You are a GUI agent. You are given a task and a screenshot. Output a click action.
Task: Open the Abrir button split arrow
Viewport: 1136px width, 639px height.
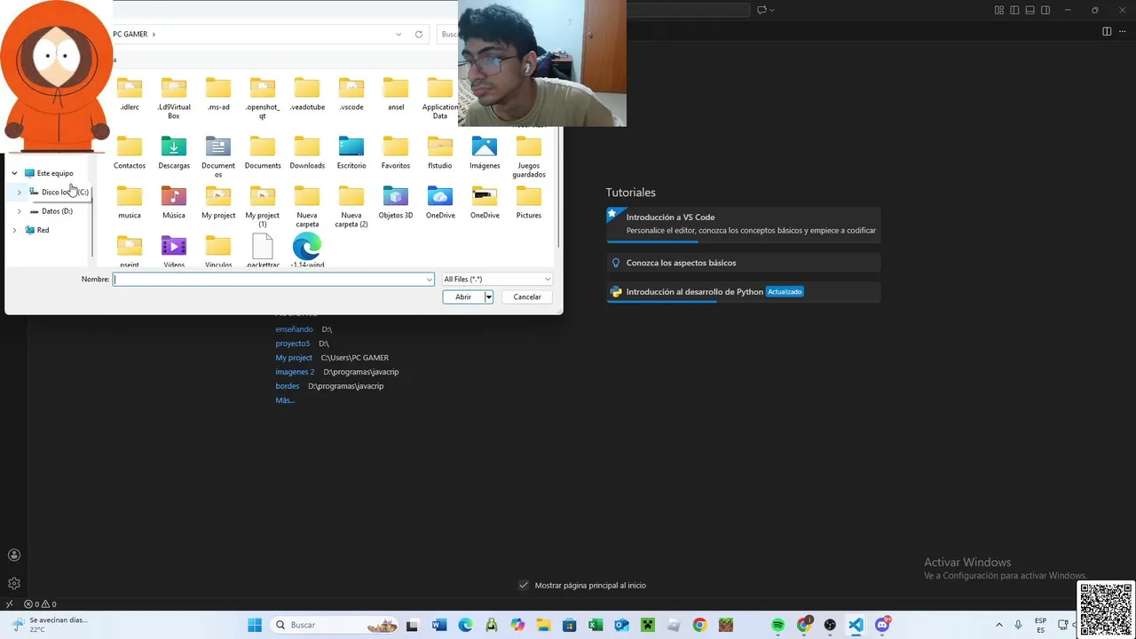488,296
